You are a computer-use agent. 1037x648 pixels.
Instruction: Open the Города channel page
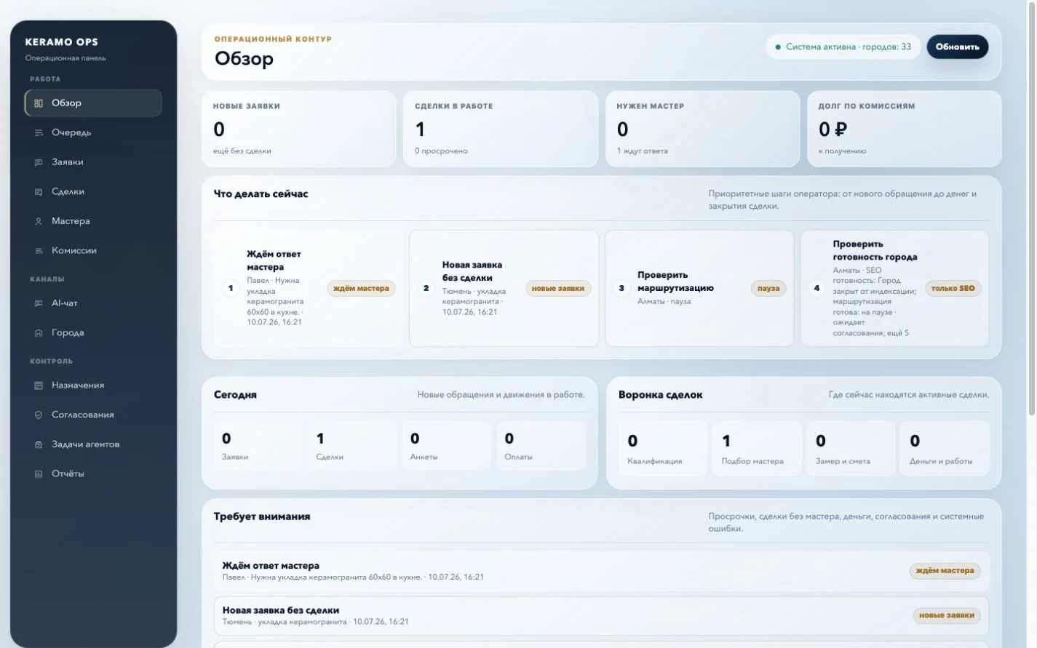93,332
